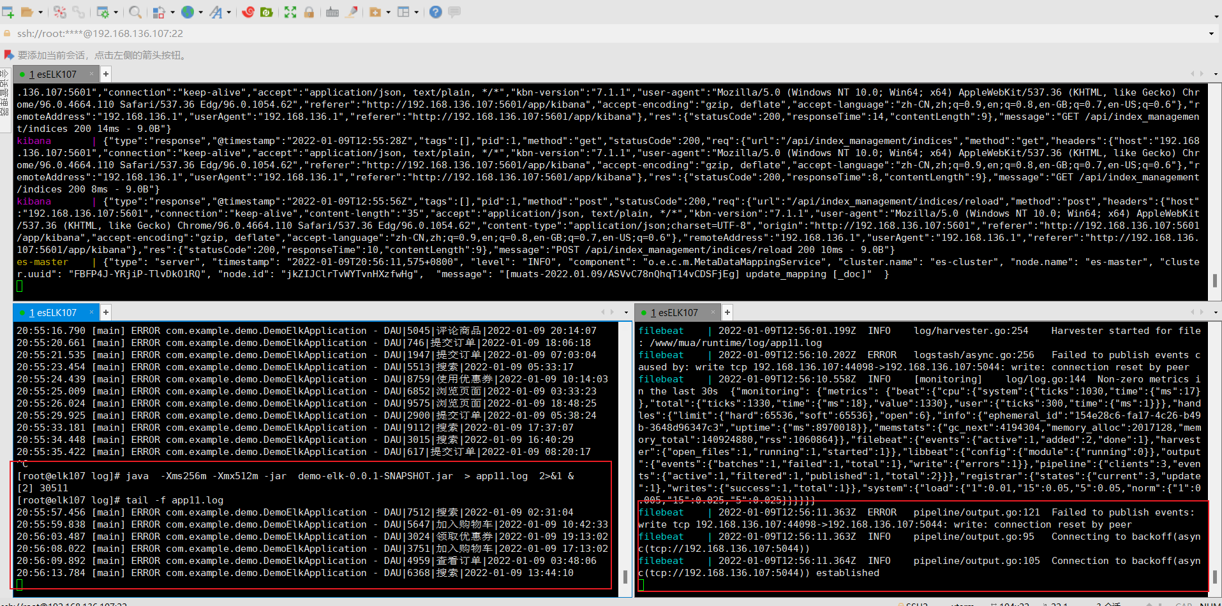Add a new tab in bottom-right pane
This screenshot has width=1222, height=606.
click(x=727, y=312)
